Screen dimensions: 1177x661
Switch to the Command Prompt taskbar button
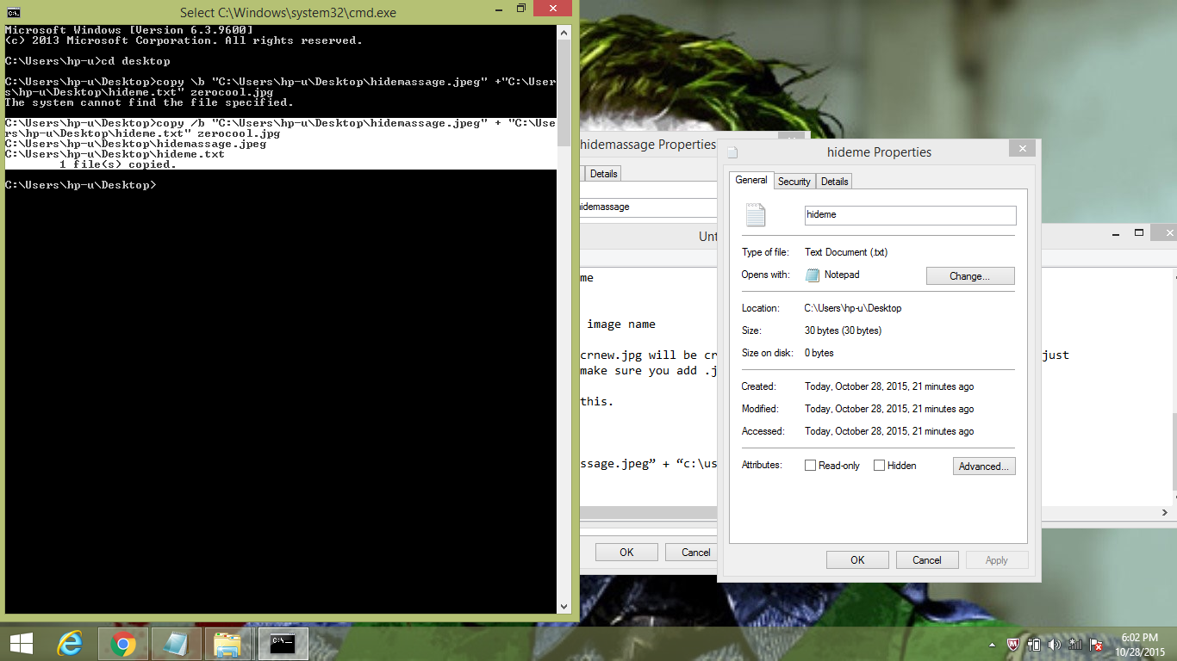(x=283, y=644)
